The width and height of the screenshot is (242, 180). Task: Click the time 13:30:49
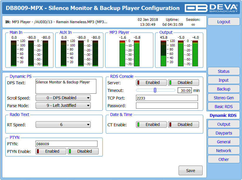click(x=148, y=25)
